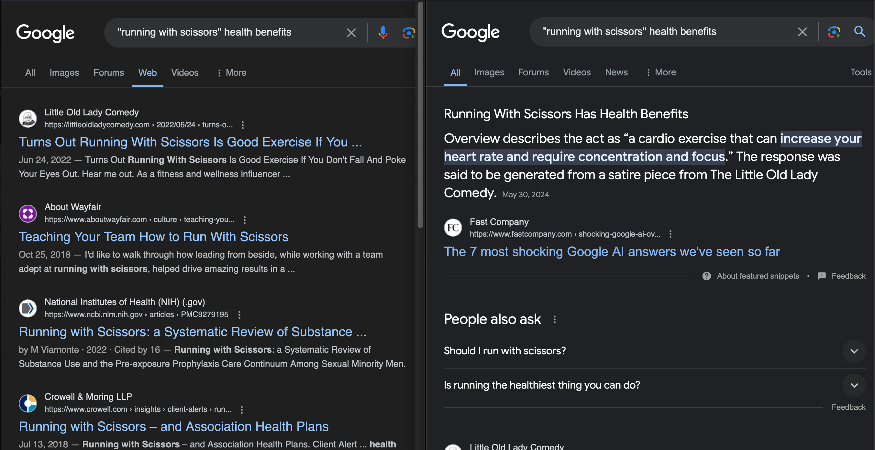Open options menu for Fast Company result
875x450 pixels.
click(x=670, y=234)
